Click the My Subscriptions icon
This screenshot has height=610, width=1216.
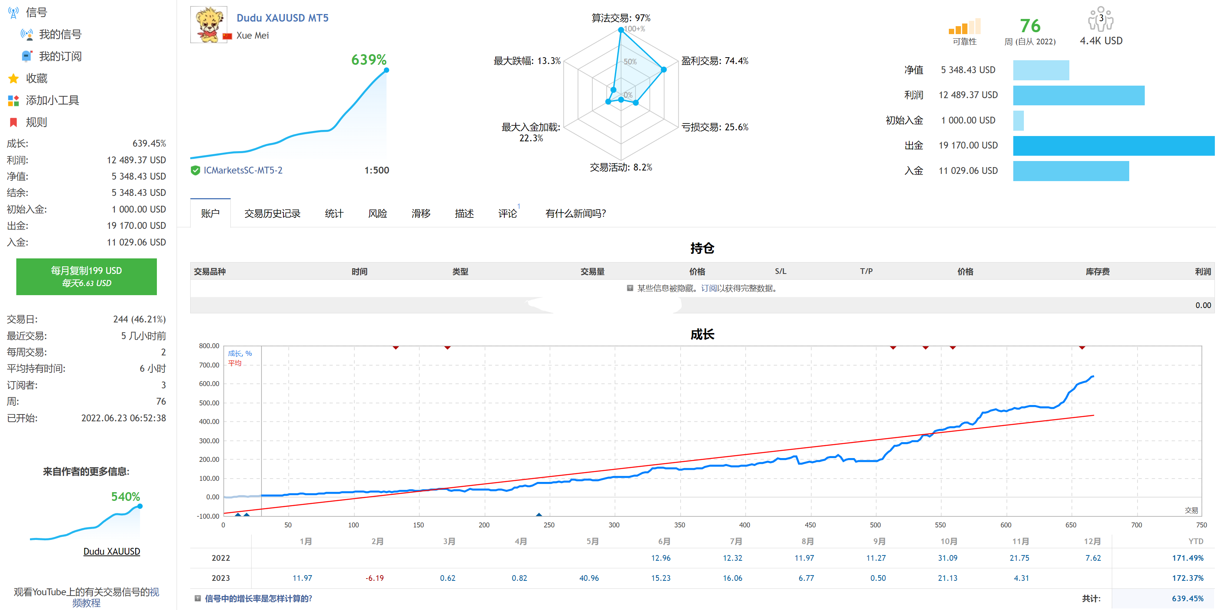click(27, 56)
